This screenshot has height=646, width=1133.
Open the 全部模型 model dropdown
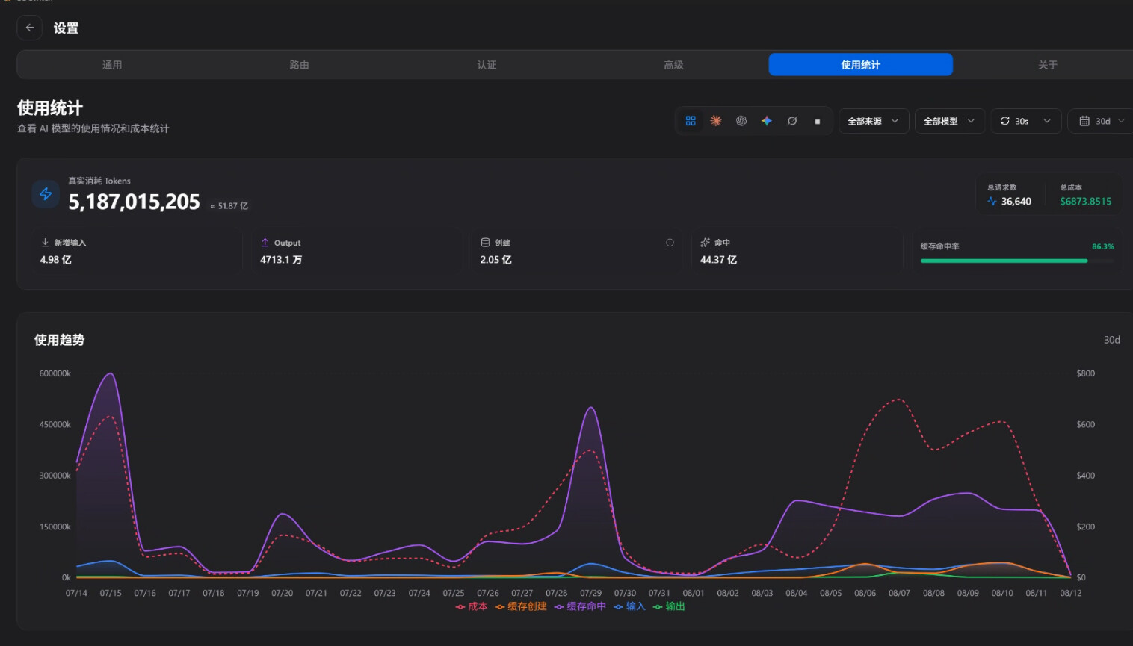pos(949,121)
